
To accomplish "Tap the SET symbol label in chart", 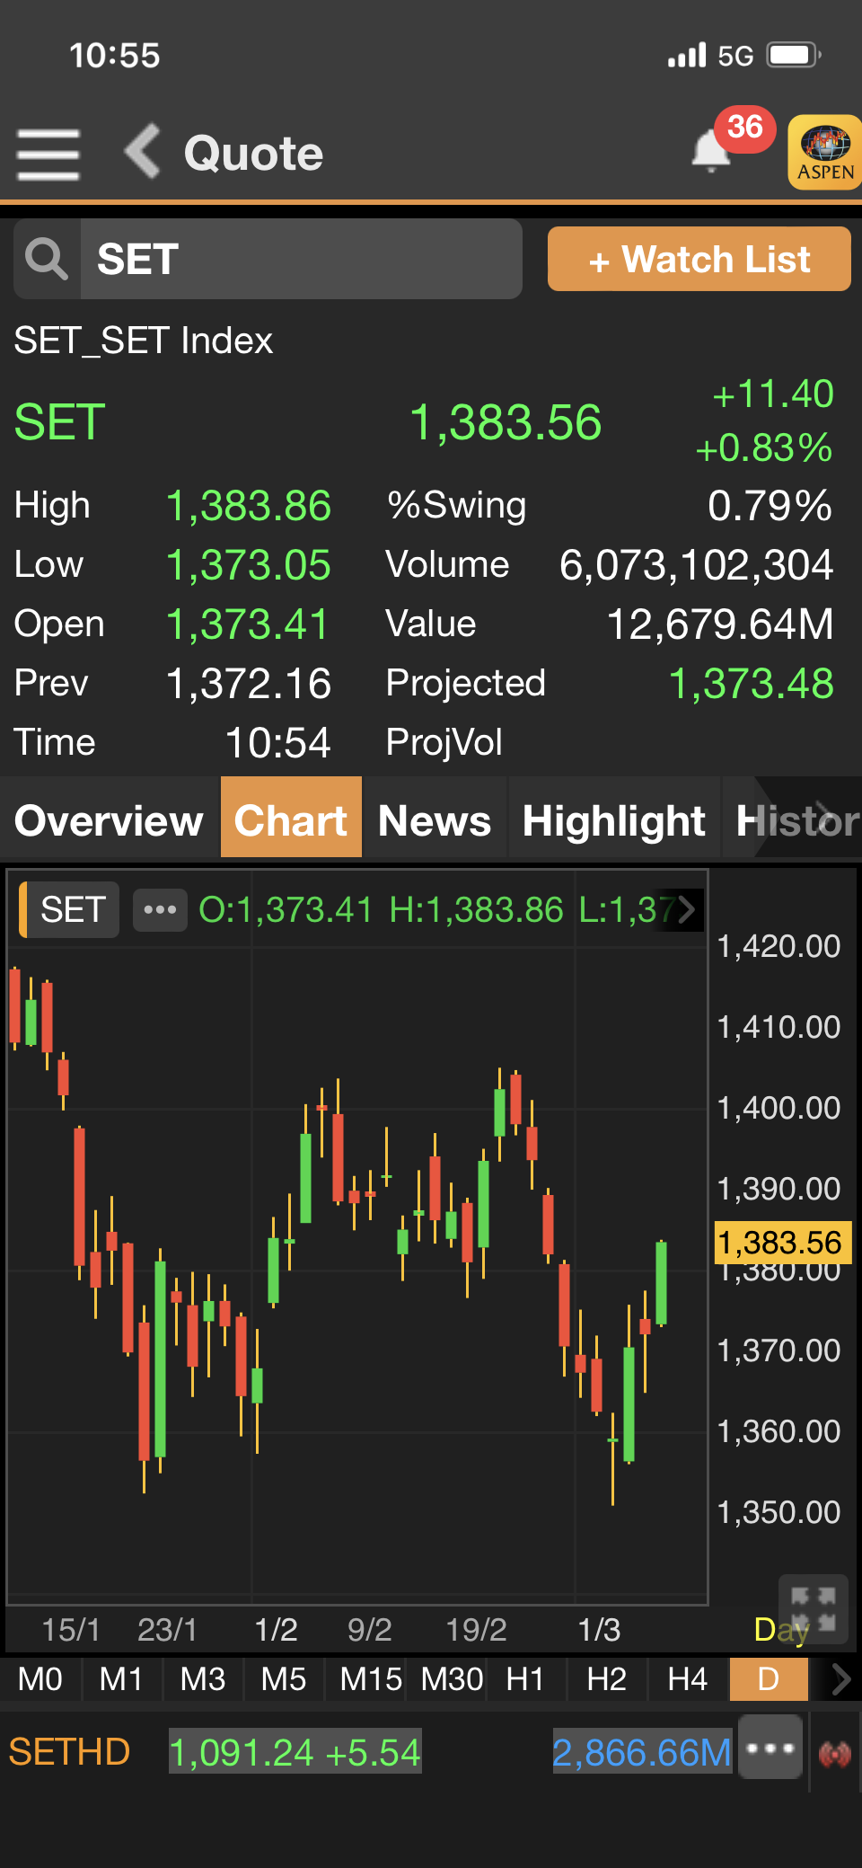I will [x=70, y=909].
